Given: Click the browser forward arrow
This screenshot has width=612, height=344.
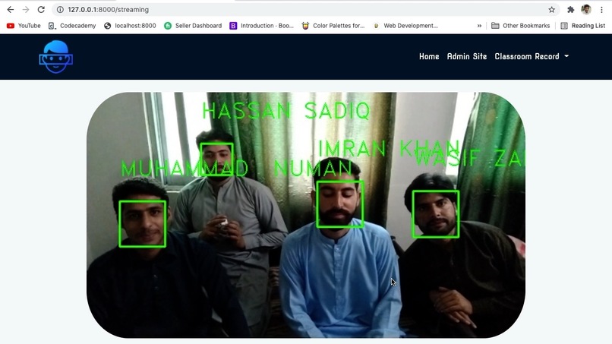Looking at the screenshot, I should pyautogui.click(x=26, y=9).
